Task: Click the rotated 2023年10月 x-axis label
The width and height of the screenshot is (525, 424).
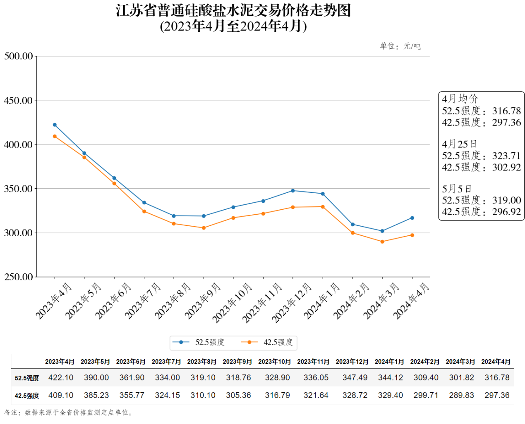Action: click(233, 303)
